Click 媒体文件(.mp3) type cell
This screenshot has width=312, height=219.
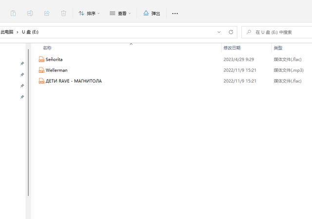[x=289, y=70]
